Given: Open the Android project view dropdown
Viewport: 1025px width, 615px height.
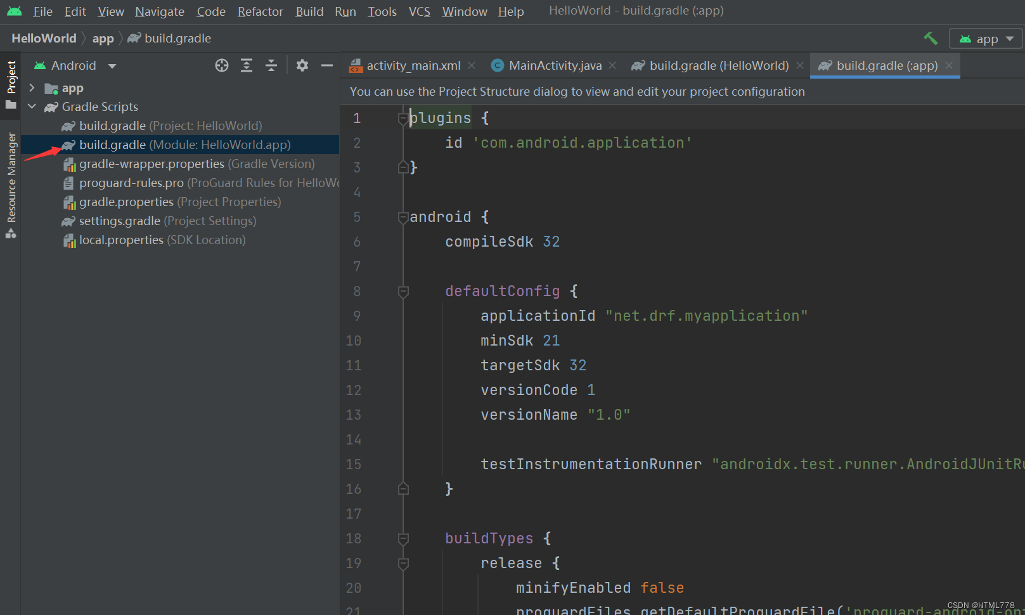Looking at the screenshot, I should 75,65.
